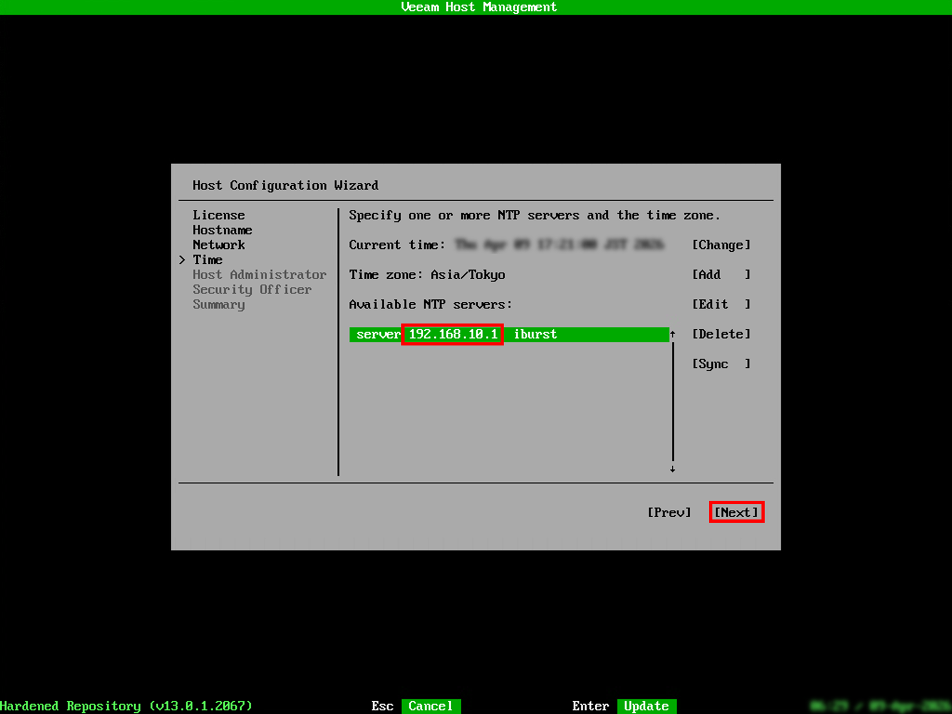Image resolution: width=952 pixels, height=714 pixels.
Task: Select the Host Administrator step
Action: click(259, 274)
